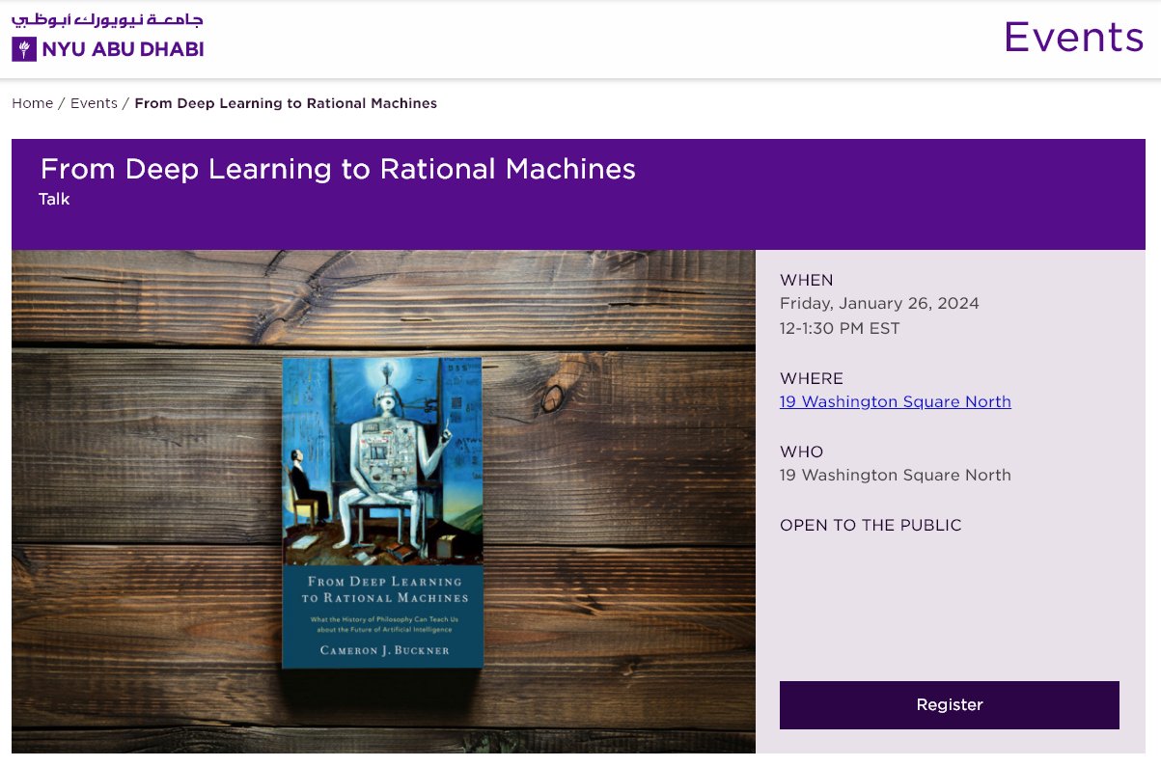Select the date Friday, January 26, 2024
The height and width of the screenshot is (767, 1161).
coord(879,303)
